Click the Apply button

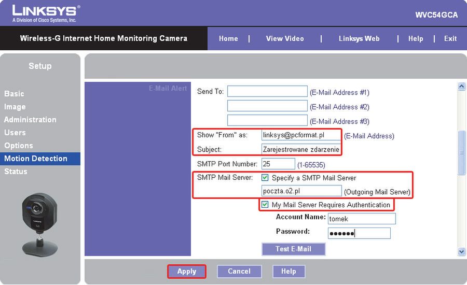tap(186, 272)
